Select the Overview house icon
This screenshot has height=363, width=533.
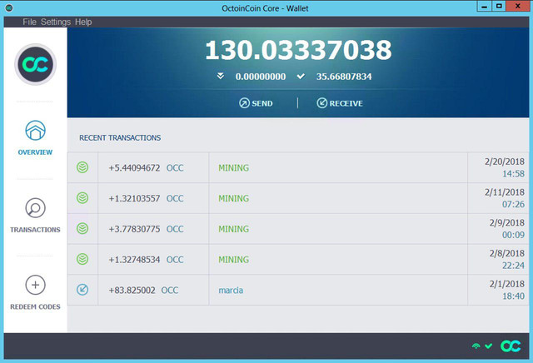(x=35, y=130)
